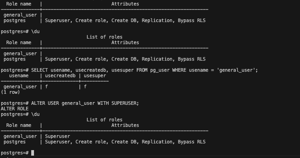
Task: Click the ALTER USER general_user command line
Action: click(x=70, y=103)
